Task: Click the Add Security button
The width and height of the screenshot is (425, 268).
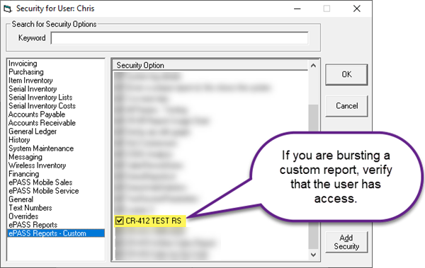Action: point(346,242)
